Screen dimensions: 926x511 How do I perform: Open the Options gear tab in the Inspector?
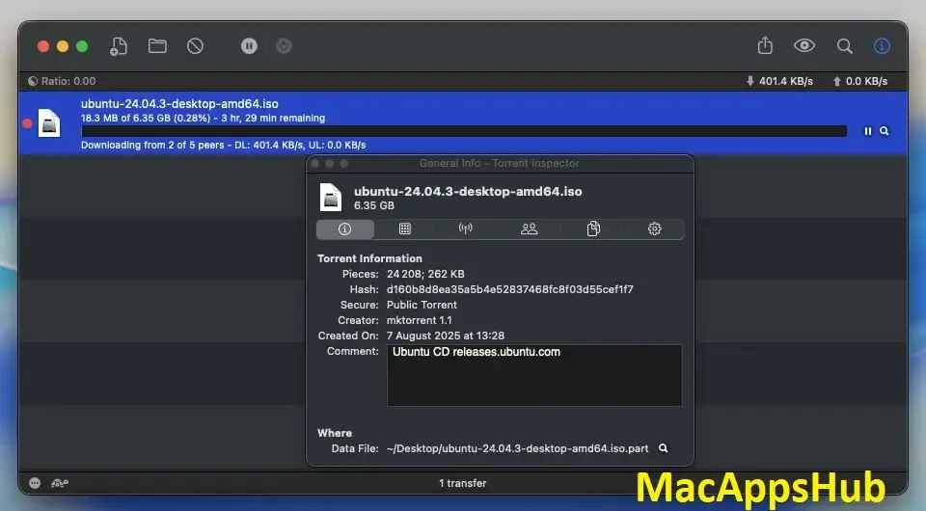point(654,229)
